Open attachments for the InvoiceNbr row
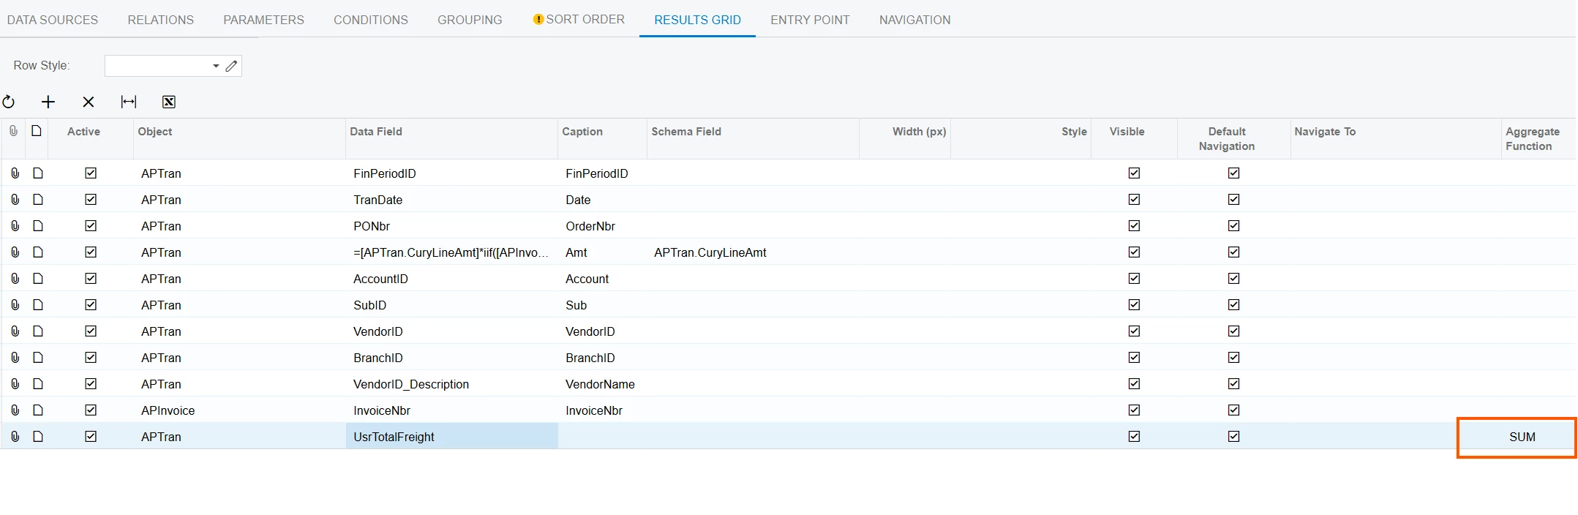The image size is (1578, 515). 15,410
